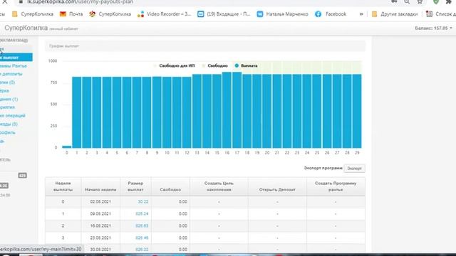Click the date cell 16.08.2021

[x=100, y=226]
